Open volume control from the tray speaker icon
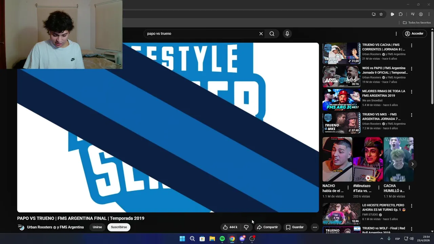 (412, 239)
